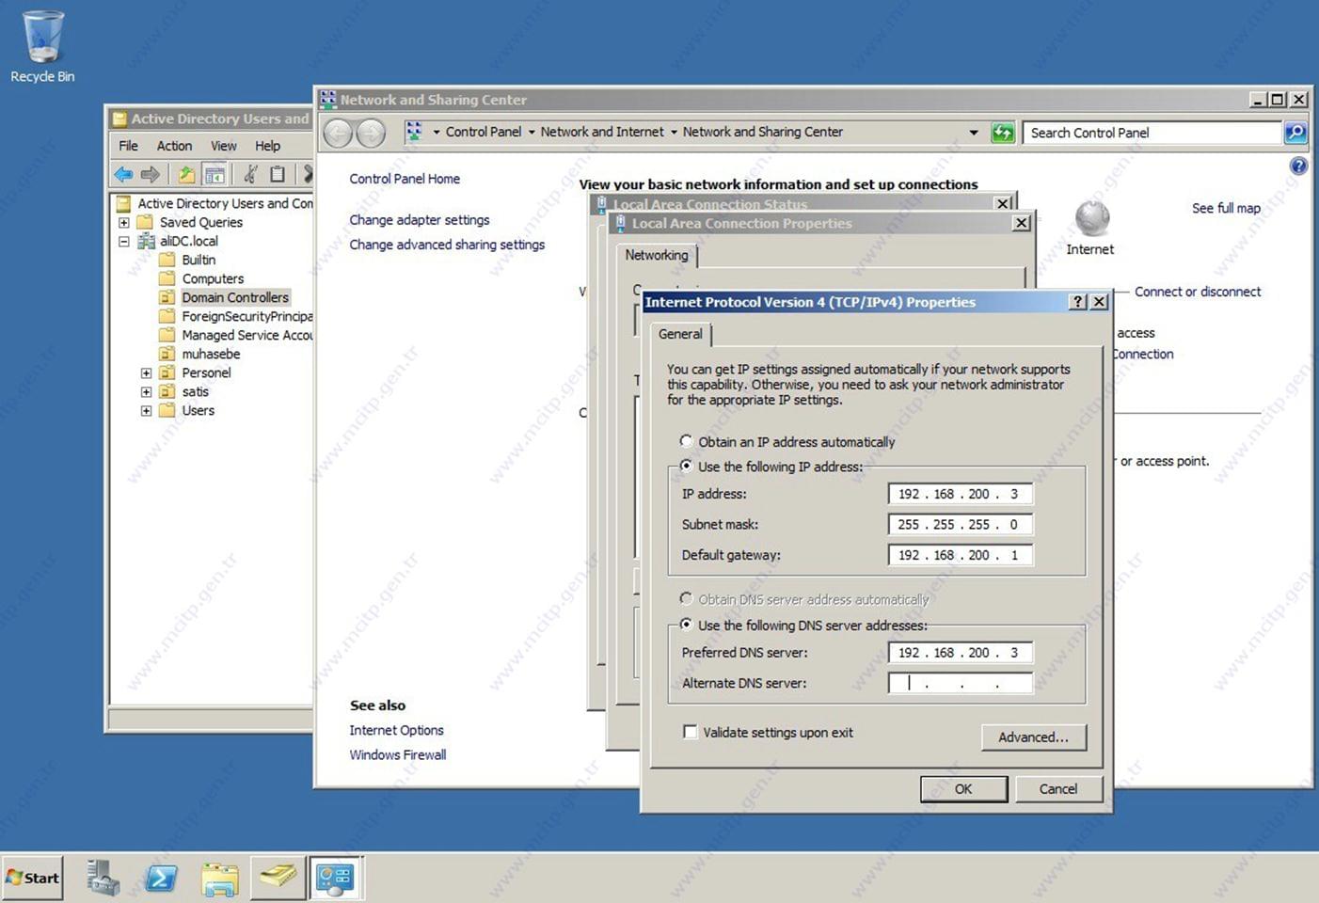Switch to Active Directory Users taskbar button

point(278,878)
